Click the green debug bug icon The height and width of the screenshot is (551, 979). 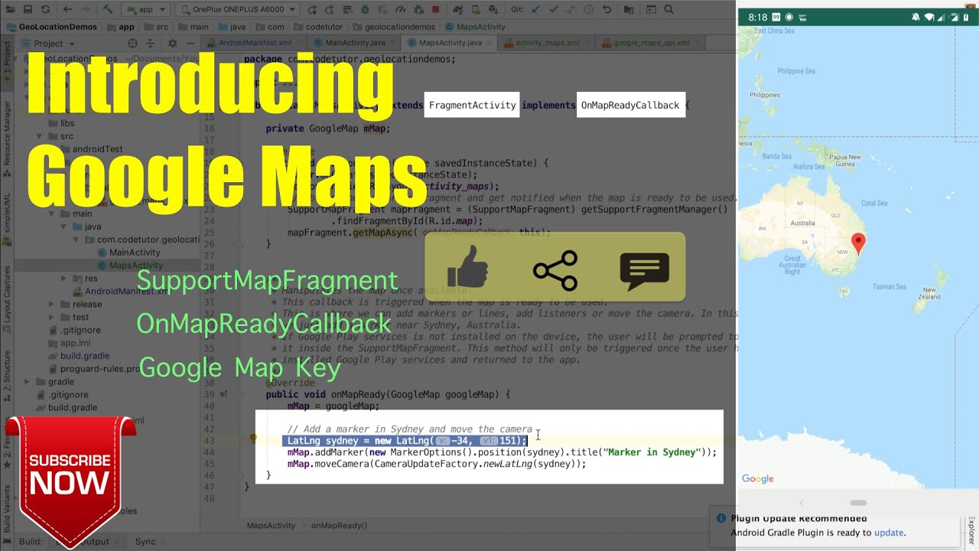364,10
